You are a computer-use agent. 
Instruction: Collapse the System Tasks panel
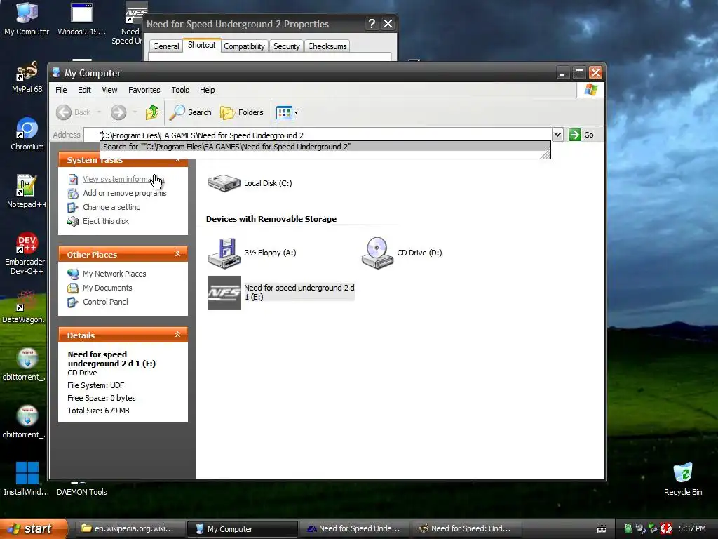[x=177, y=160]
